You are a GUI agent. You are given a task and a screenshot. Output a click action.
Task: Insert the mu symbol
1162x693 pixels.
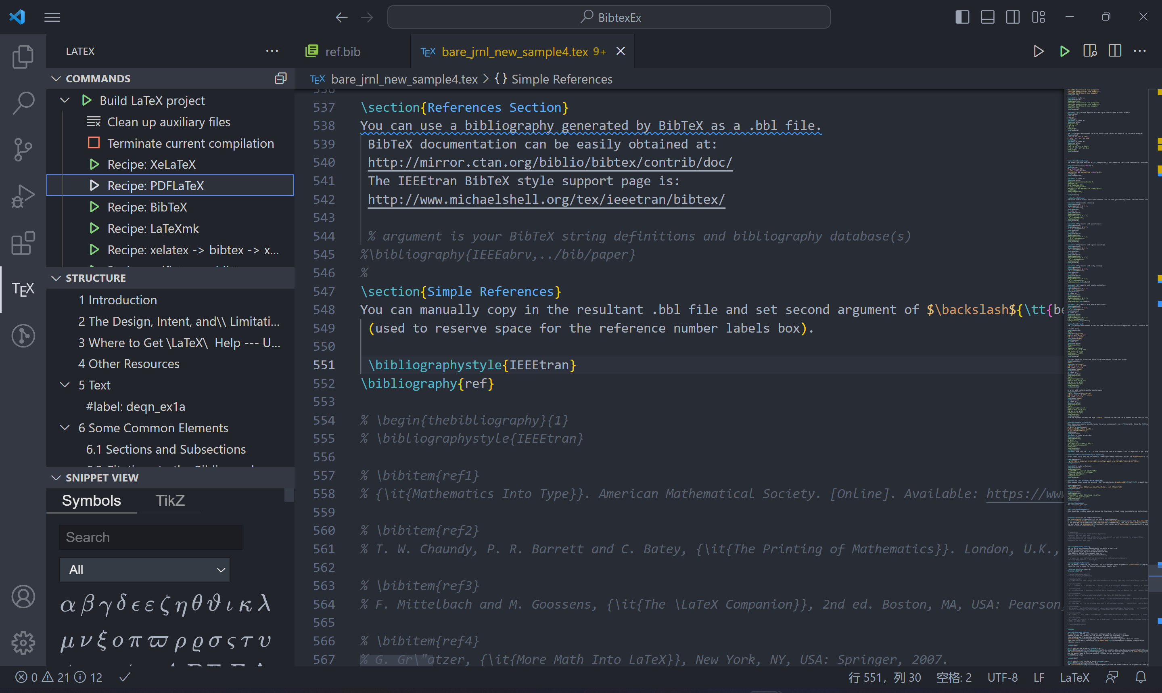click(x=67, y=641)
